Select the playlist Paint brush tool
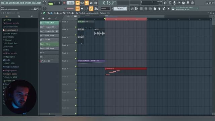 point(51,13)
